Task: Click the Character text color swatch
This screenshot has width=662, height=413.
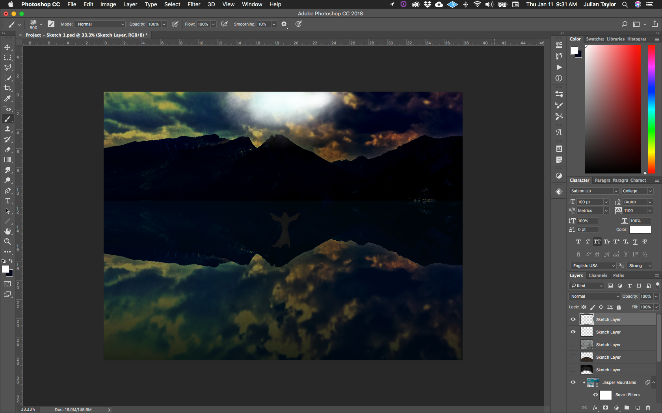Action: [640, 230]
